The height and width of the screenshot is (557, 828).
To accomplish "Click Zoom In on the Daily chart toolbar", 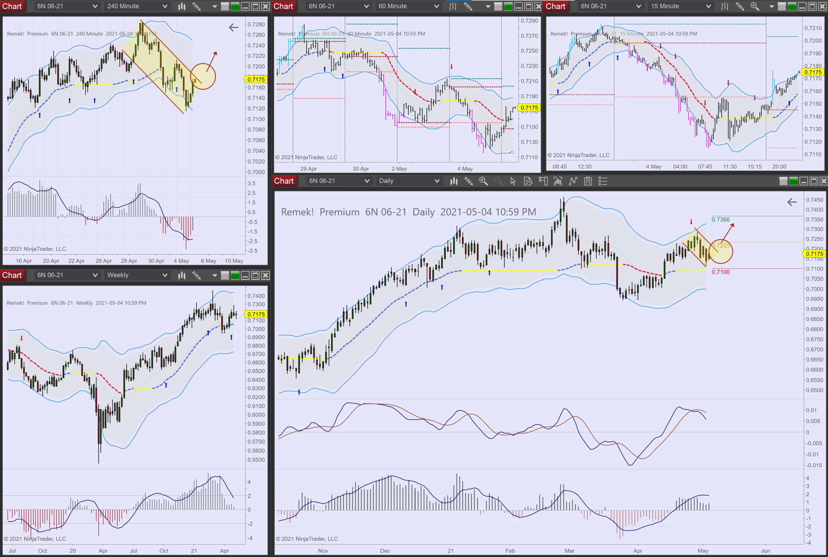I will (483, 181).
